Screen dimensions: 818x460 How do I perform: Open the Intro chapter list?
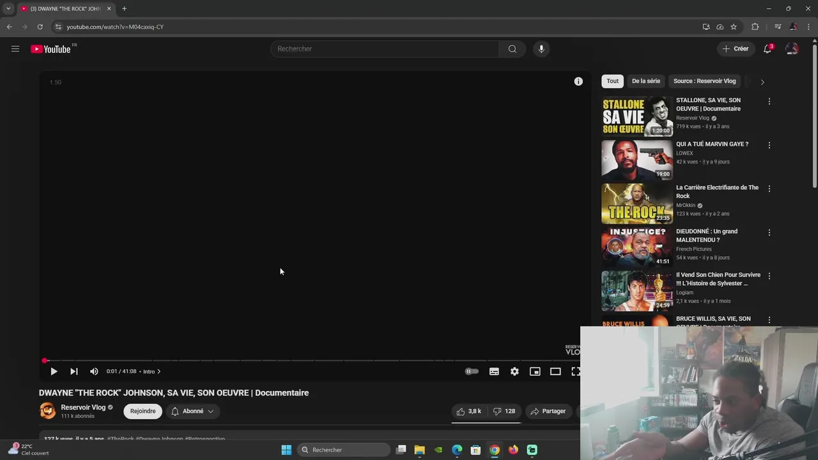[x=151, y=371]
